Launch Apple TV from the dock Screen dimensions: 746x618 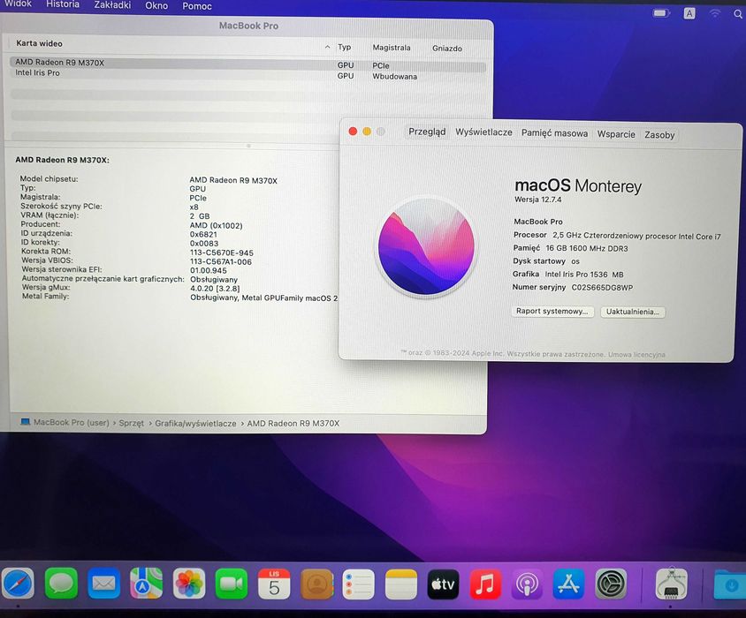pos(443,584)
